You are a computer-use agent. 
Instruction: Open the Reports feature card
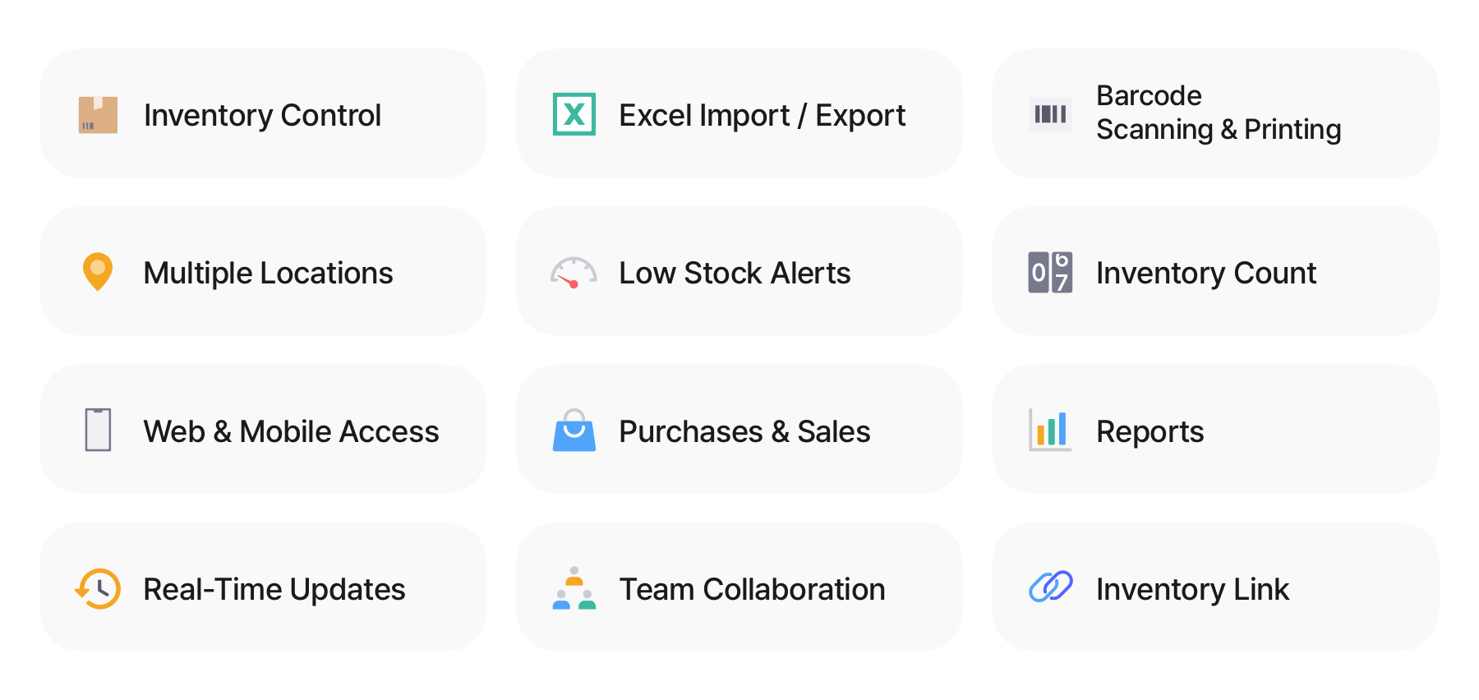(1215, 430)
